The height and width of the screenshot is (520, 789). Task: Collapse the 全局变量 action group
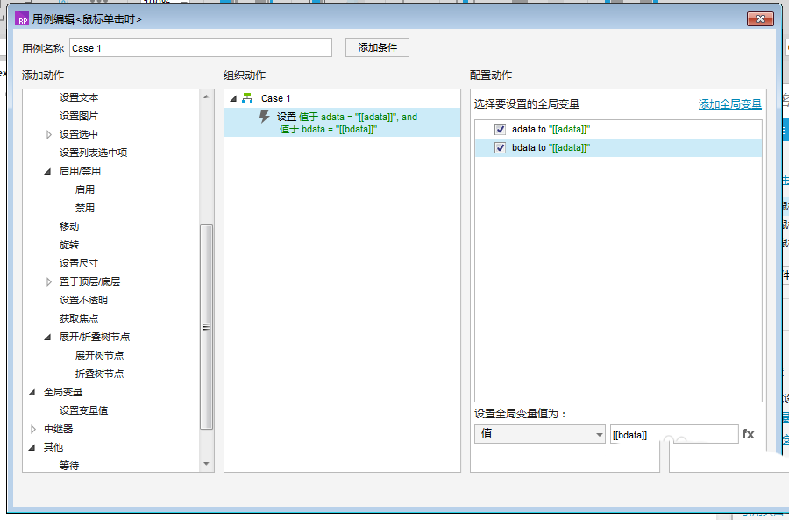[x=32, y=391]
